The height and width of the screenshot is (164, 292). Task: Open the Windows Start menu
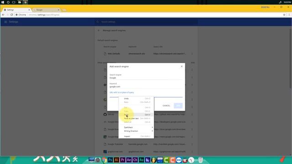3,2
